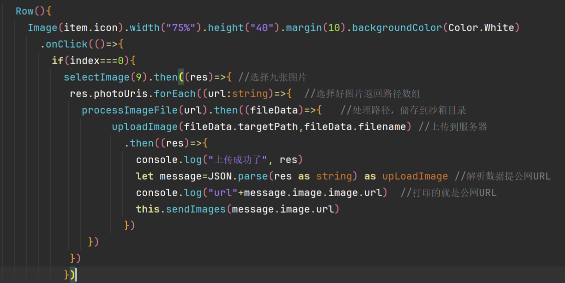Click the uploadImage function call

click(x=145, y=127)
